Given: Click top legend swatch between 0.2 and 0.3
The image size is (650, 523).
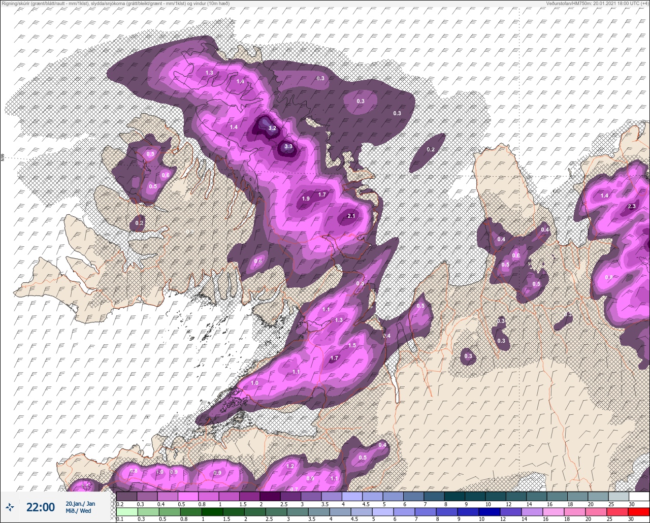Looking at the screenshot, I should [x=127, y=496].
